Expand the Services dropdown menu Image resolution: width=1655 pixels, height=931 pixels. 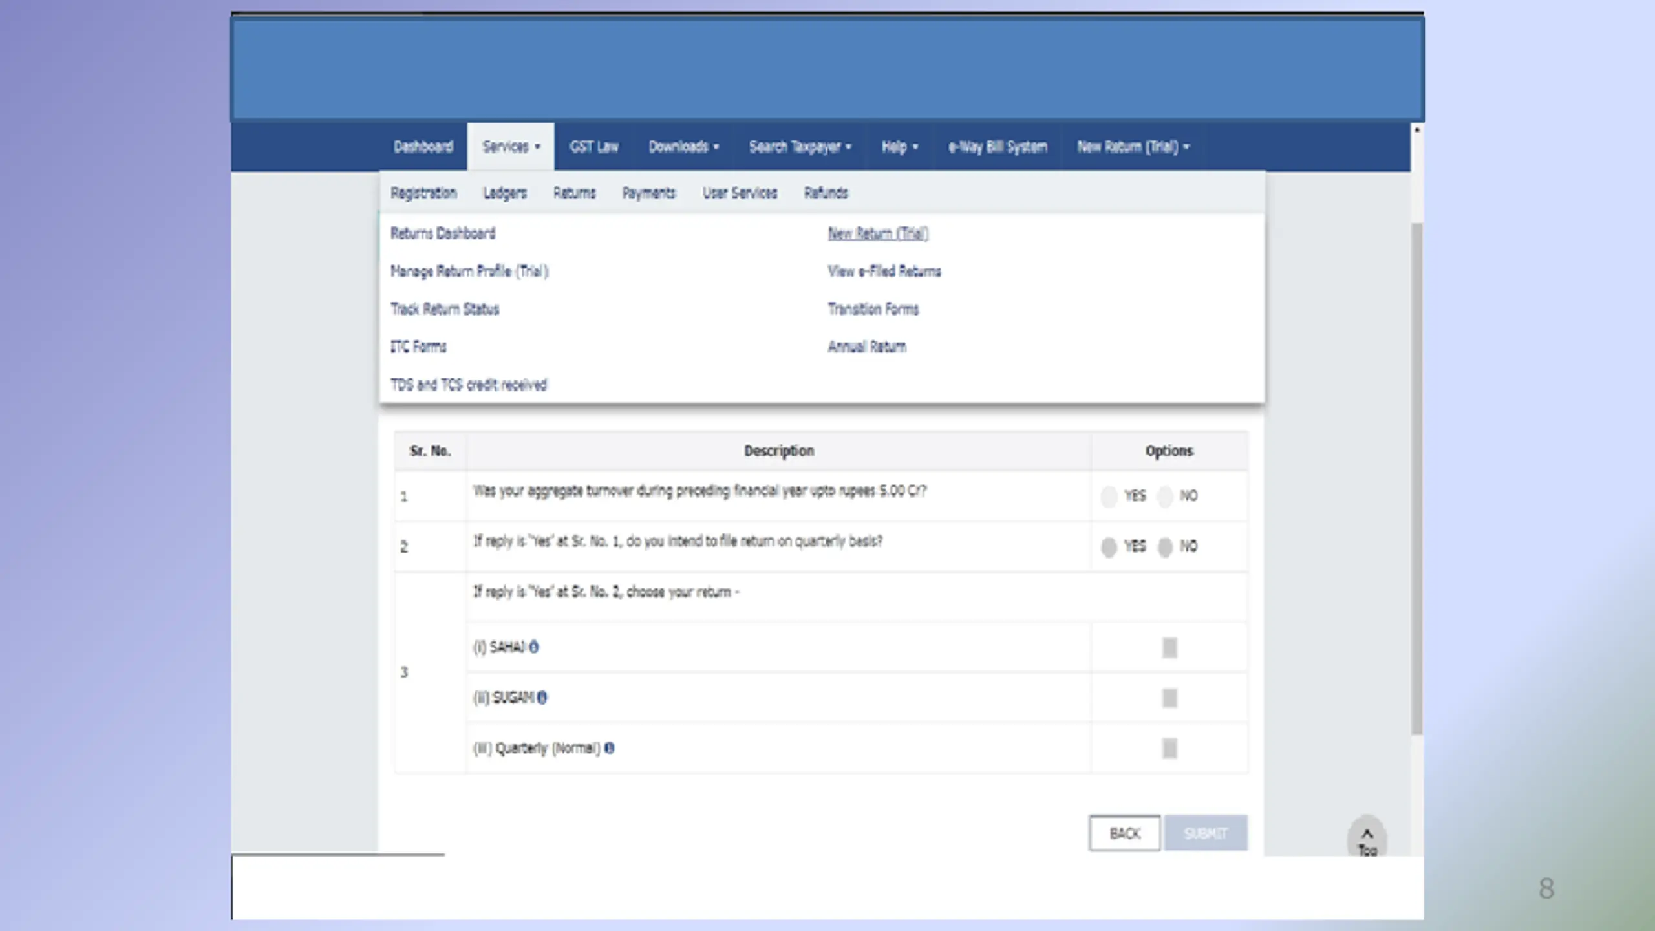(x=510, y=147)
